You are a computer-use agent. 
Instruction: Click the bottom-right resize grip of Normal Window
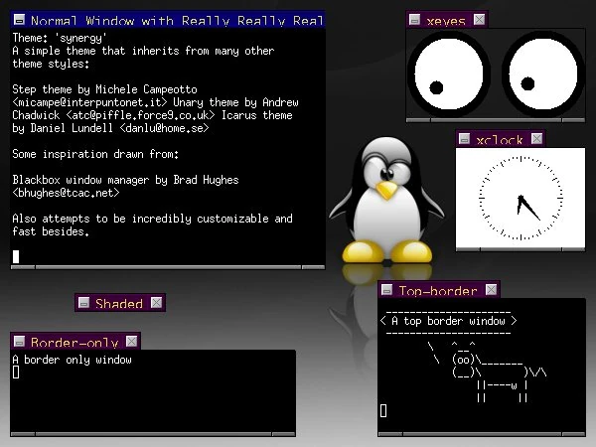point(313,267)
